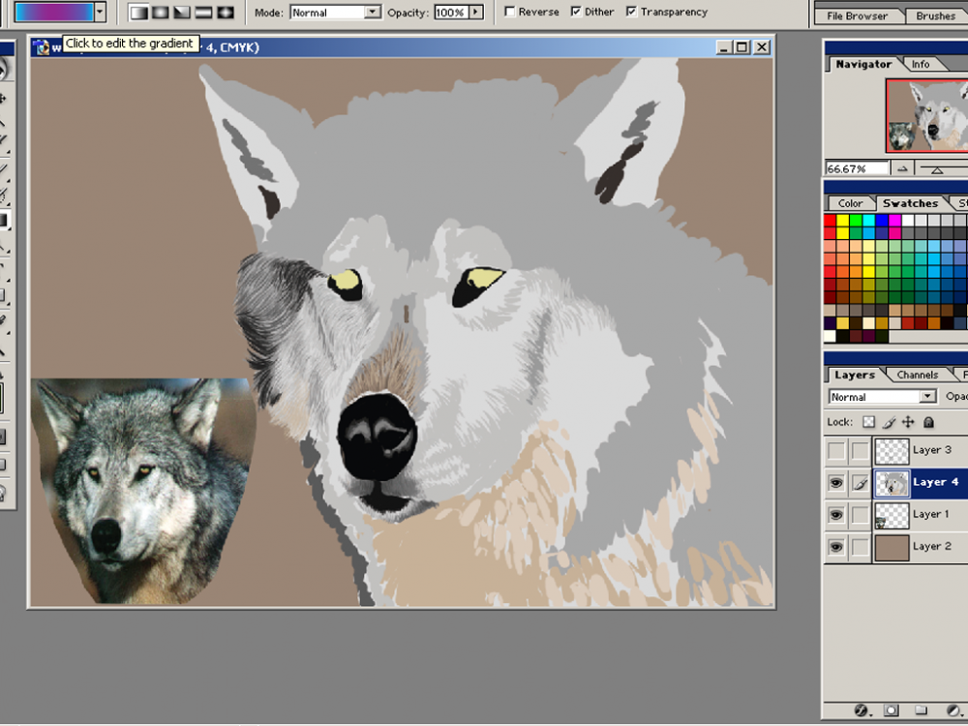
Task: Select Layer 3 in the Layers panel
Action: pyautogui.click(x=931, y=450)
